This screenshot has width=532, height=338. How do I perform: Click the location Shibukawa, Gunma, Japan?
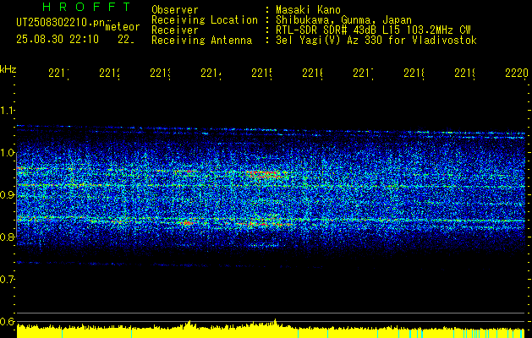pyautogui.click(x=343, y=20)
